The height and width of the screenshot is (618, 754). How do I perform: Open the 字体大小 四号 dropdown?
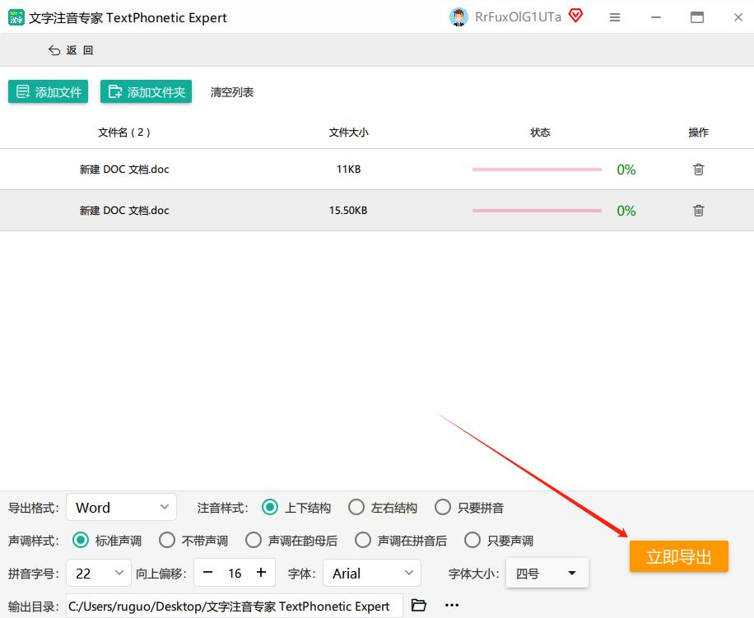tap(547, 573)
